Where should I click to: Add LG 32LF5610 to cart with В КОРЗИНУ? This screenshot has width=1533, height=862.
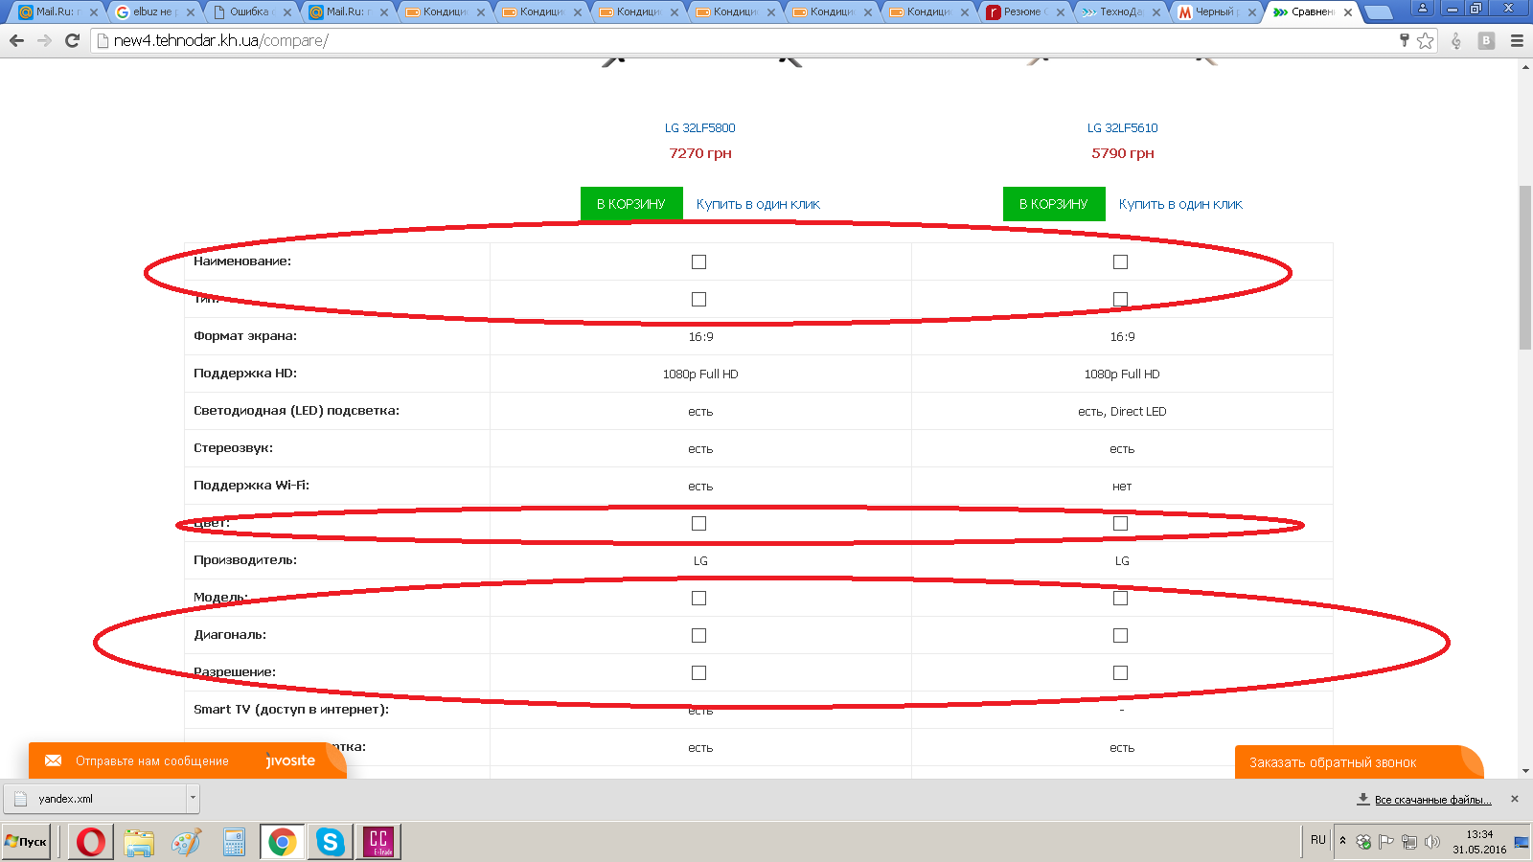tap(1054, 204)
